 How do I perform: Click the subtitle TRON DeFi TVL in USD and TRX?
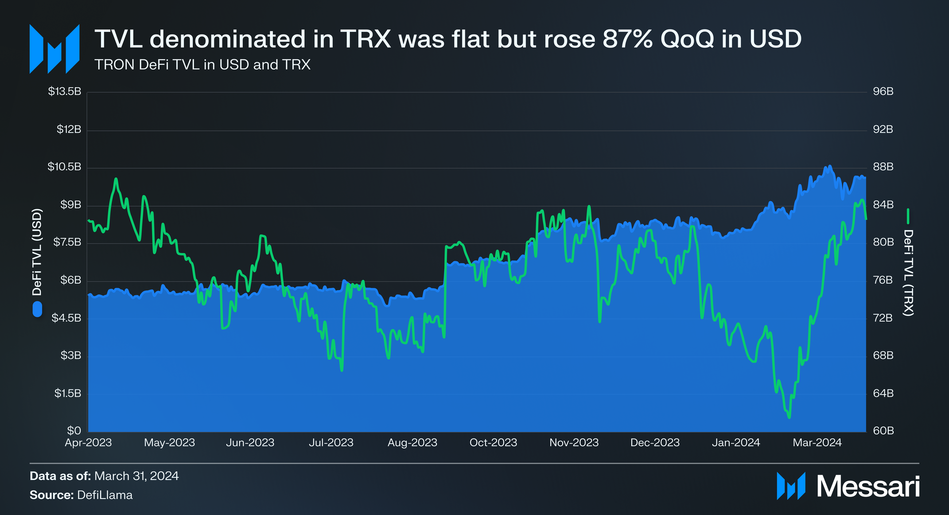coord(202,65)
